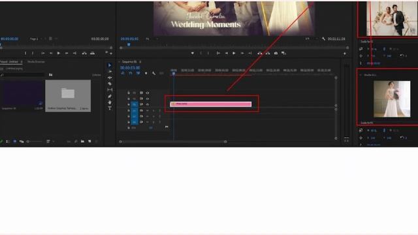Open Sequence 01 thumbnail in Project panel

[x=22, y=93]
